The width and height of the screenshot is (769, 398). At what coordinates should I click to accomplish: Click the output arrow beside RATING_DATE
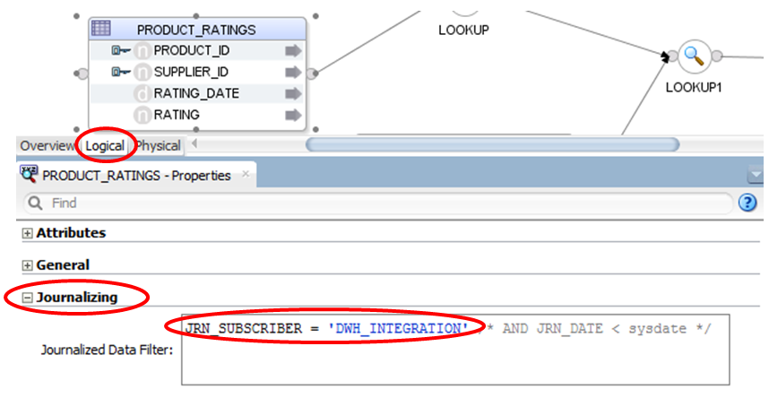coord(293,93)
